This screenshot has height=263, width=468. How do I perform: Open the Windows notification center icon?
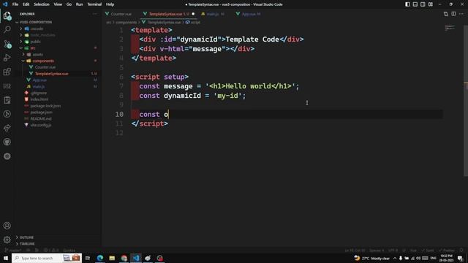click(460, 258)
